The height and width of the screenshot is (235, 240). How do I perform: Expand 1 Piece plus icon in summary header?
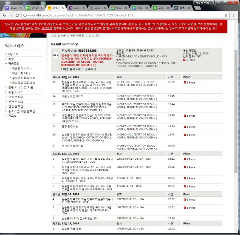(x=184, y=60)
